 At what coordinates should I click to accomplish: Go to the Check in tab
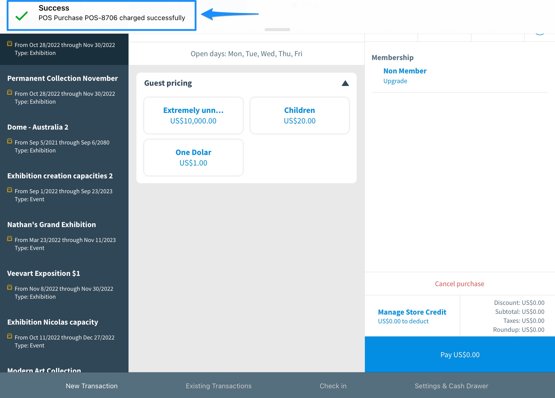click(x=333, y=386)
